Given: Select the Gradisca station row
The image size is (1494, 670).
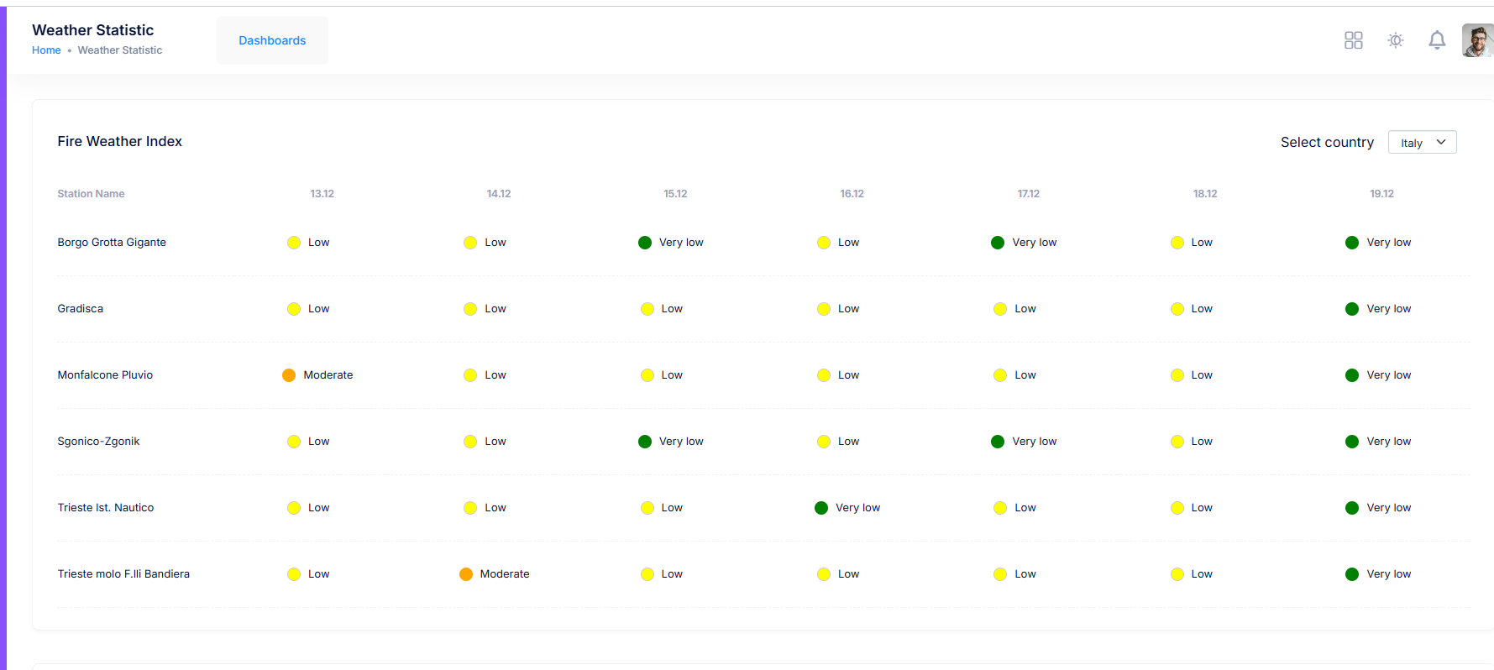Looking at the screenshot, I should tap(763, 309).
